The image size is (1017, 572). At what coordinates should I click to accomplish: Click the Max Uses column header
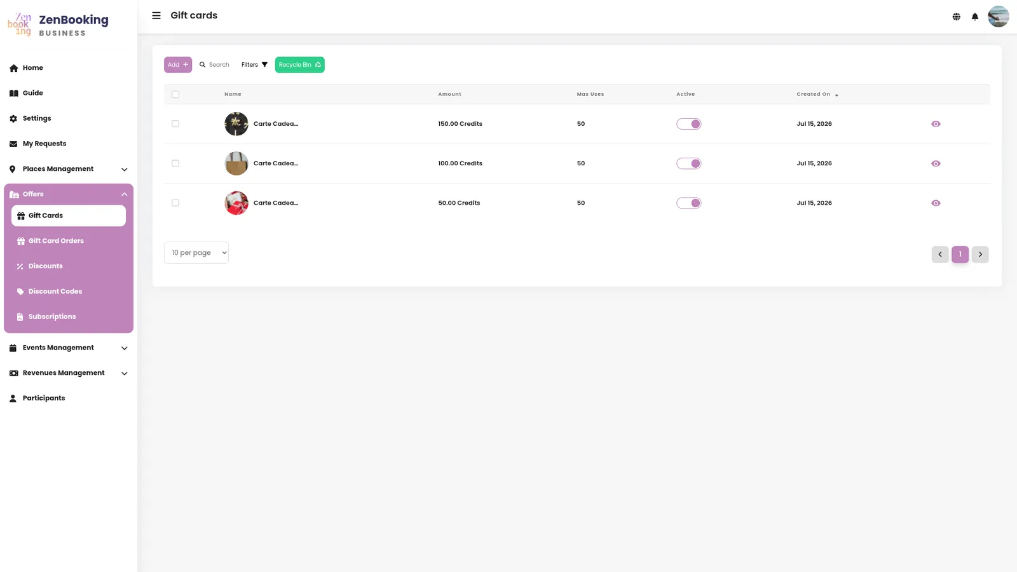coord(590,94)
